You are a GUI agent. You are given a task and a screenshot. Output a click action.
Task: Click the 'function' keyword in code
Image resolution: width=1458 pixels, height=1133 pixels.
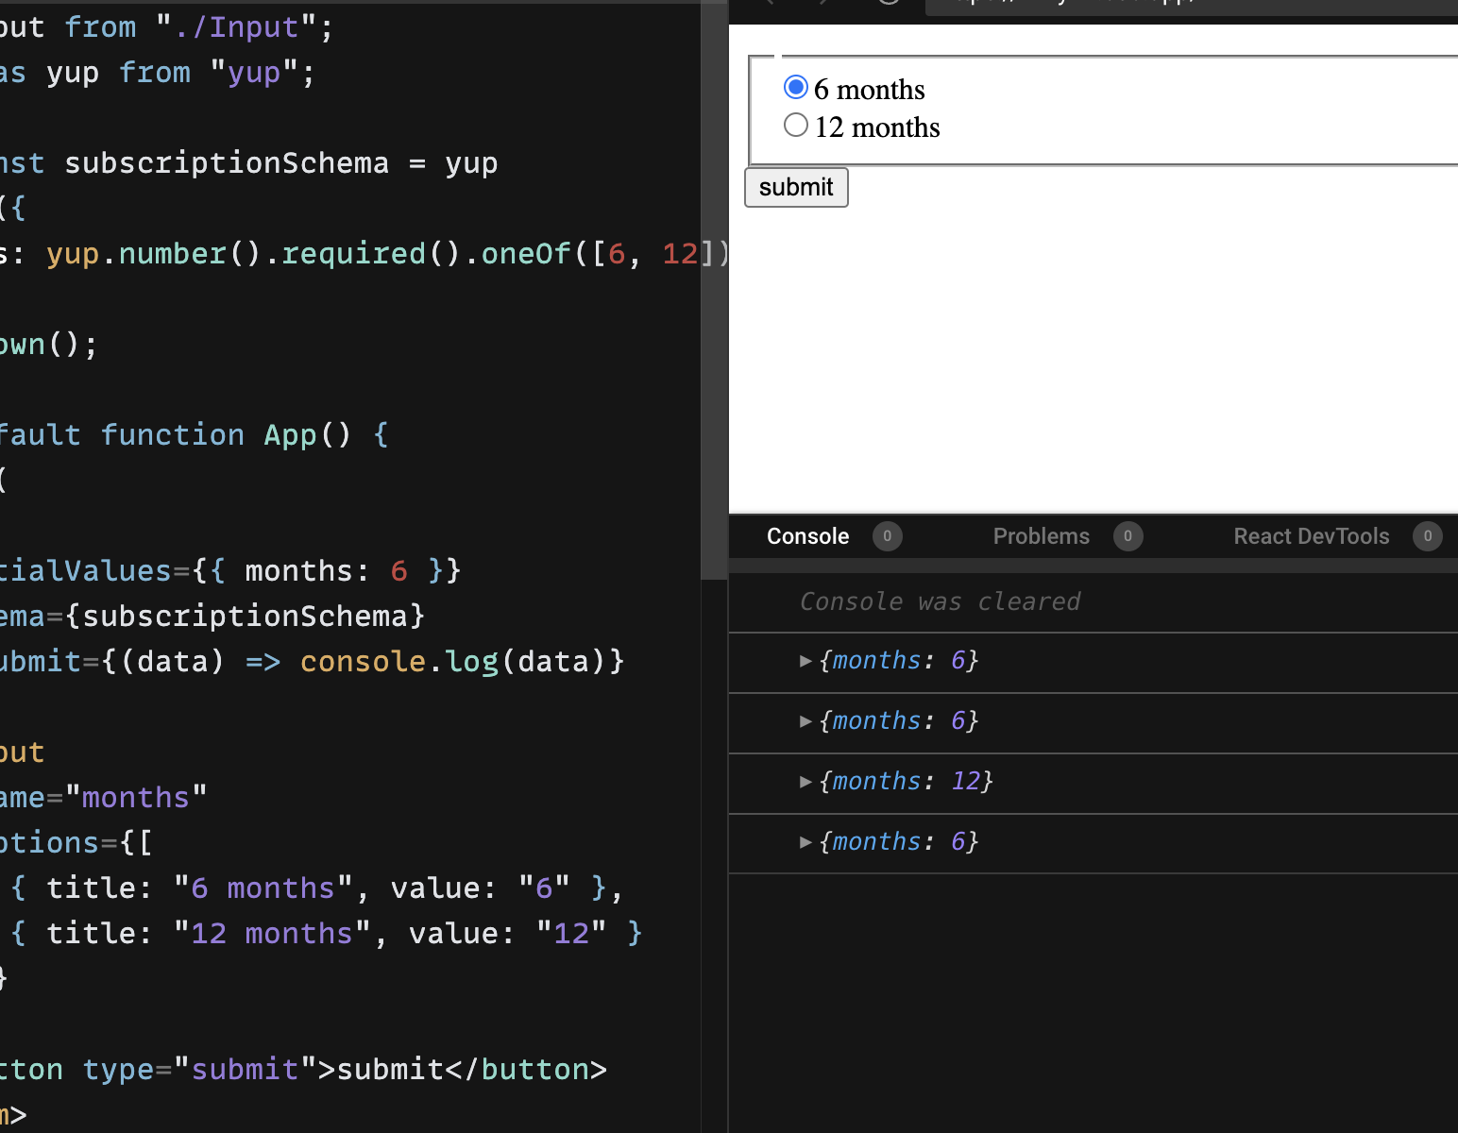pos(173,435)
